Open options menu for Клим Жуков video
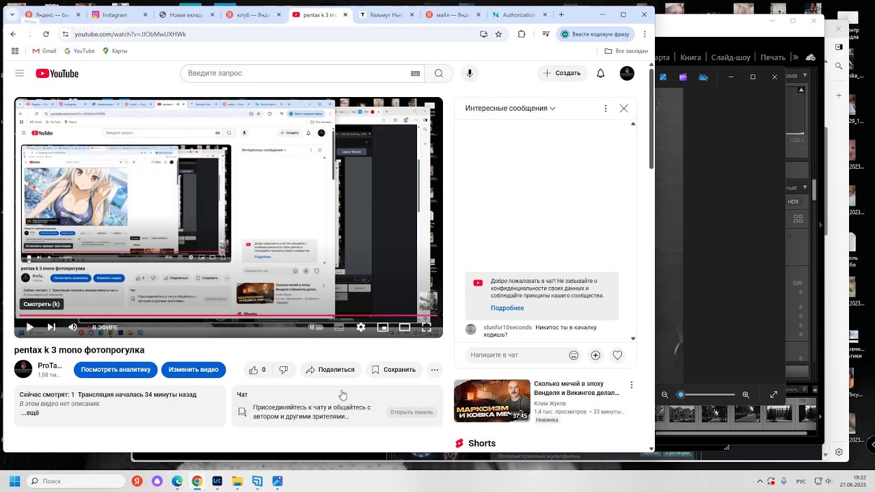 632,385
